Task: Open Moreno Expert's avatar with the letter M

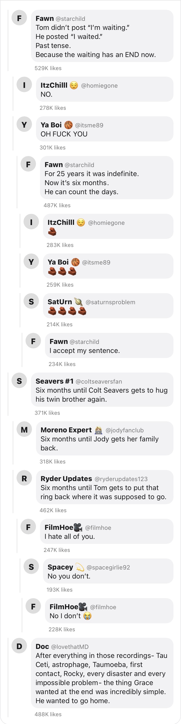Action: (x=24, y=429)
